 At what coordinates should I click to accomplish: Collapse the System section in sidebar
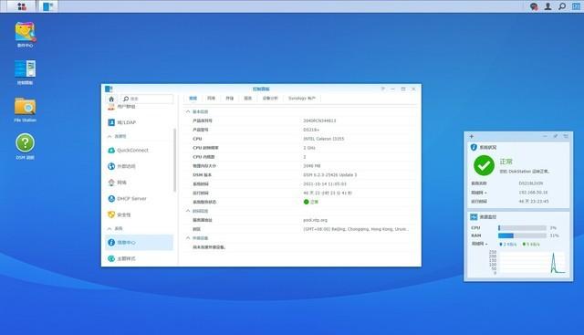point(109,228)
